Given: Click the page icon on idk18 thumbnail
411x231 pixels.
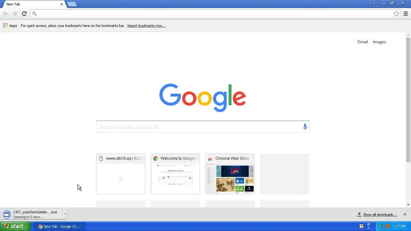Looking at the screenshot, I should 101,158.
